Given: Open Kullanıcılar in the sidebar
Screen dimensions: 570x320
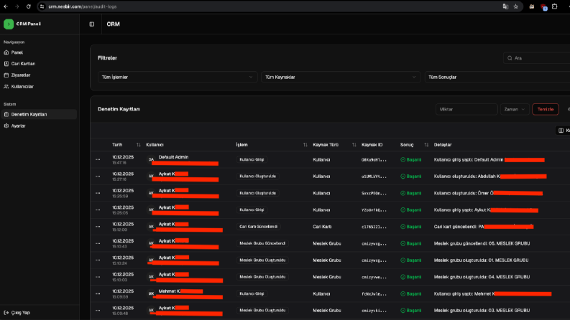Looking at the screenshot, I should [40, 86].
